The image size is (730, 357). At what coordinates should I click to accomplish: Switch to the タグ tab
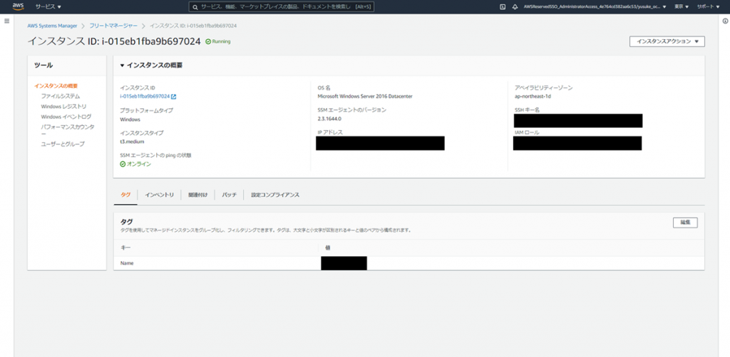tap(125, 195)
